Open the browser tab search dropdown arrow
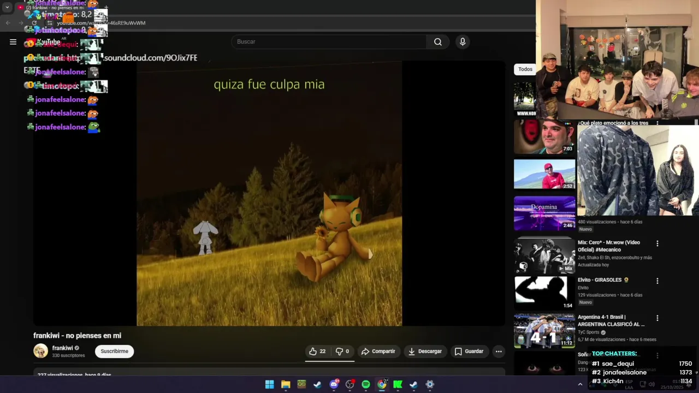699x393 pixels. point(7,8)
